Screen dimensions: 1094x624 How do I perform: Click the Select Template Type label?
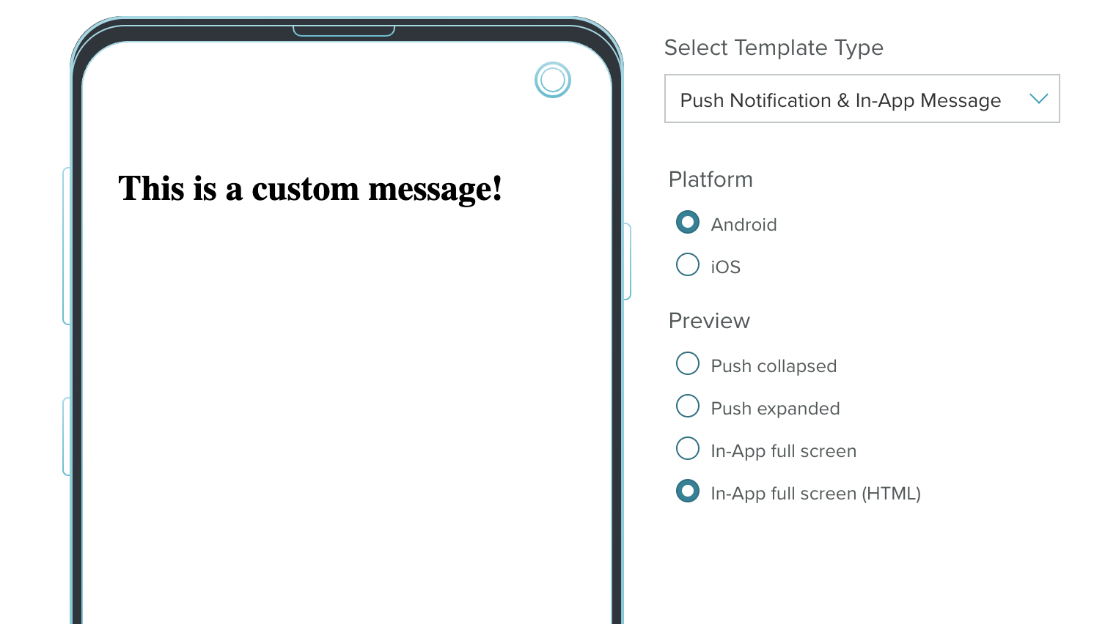(x=774, y=48)
